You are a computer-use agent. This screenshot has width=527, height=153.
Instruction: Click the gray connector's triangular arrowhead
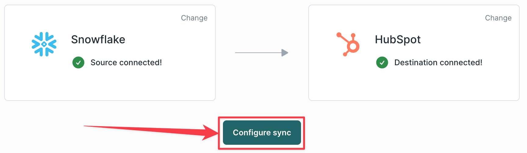[285, 53]
